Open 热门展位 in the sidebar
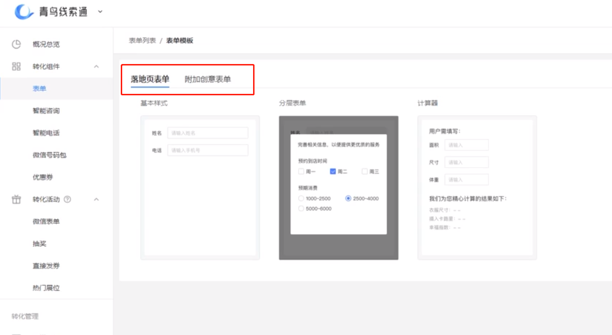This screenshot has height=335, width=612. [46, 288]
